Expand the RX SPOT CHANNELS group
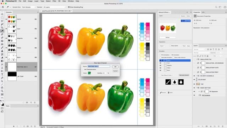Image resolution: width=227 pixels, height=128 pixels. [x=196, y=76]
